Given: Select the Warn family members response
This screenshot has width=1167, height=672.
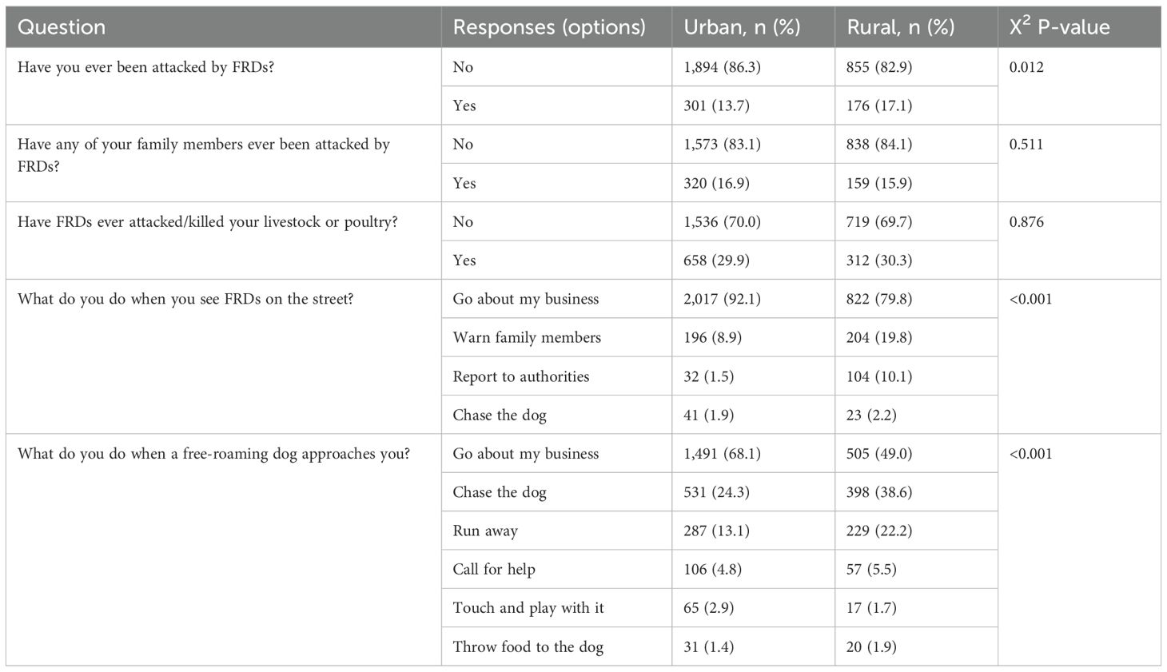Looking at the screenshot, I should coord(527,338).
